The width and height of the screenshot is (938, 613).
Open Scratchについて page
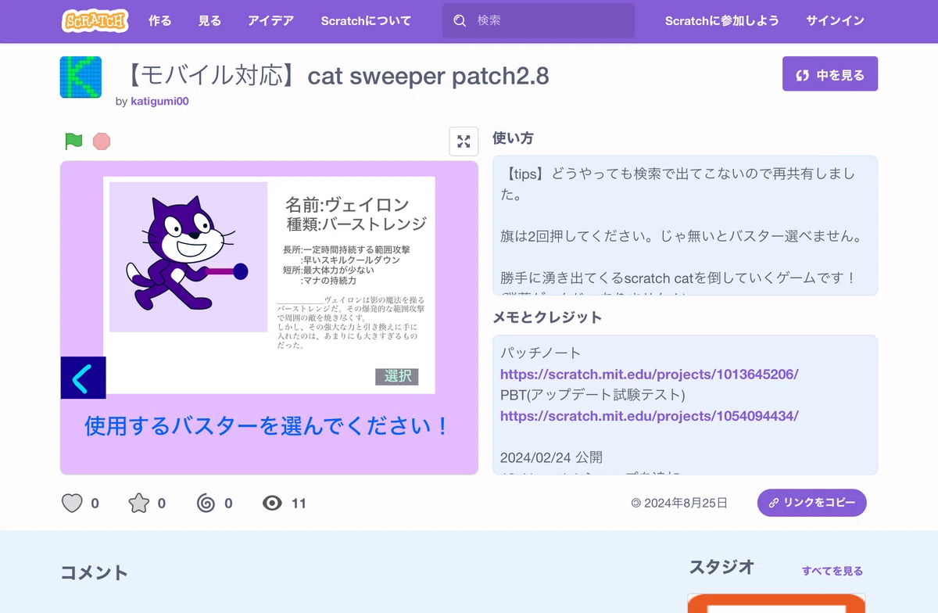tap(366, 21)
